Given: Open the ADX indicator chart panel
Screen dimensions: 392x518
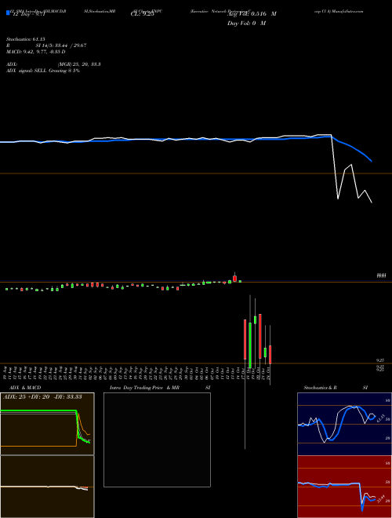Looking at the screenshot, I should click(x=47, y=424).
